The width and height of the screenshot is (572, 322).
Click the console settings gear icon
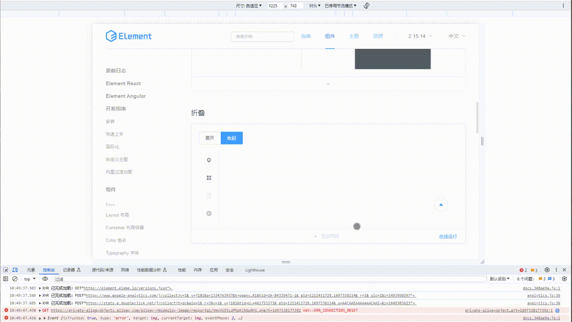click(564, 279)
